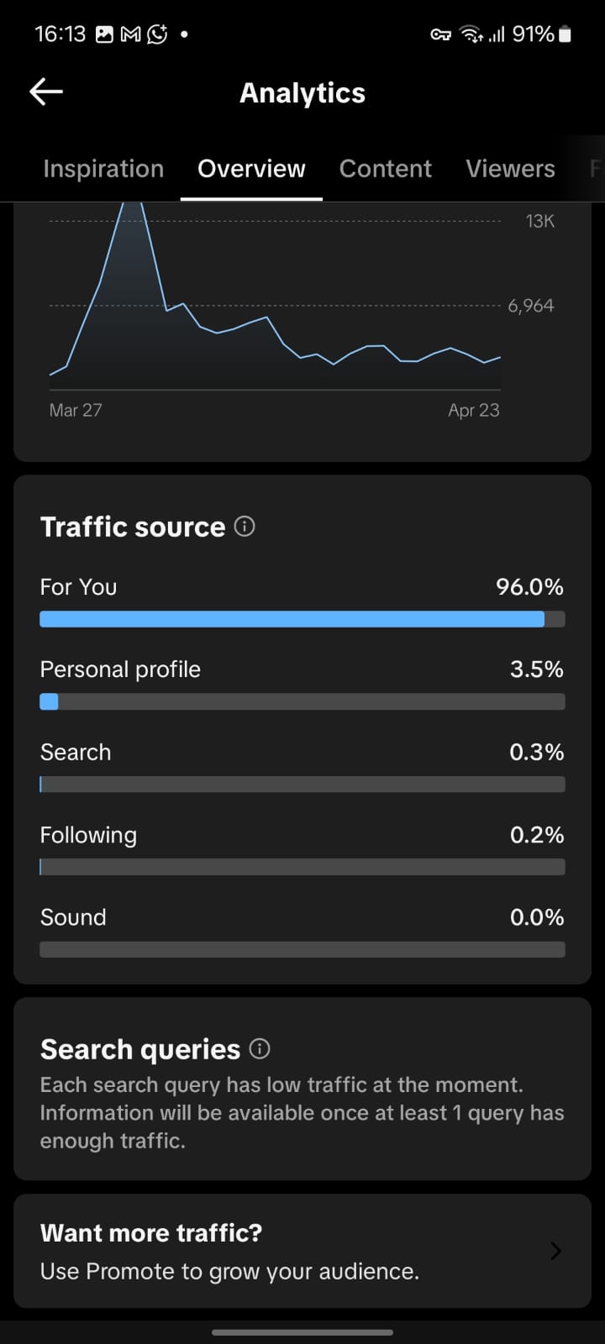Tap the gallery image status bar icon
Image resolution: width=605 pixels, height=1344 pixels.
coord(104,34)
